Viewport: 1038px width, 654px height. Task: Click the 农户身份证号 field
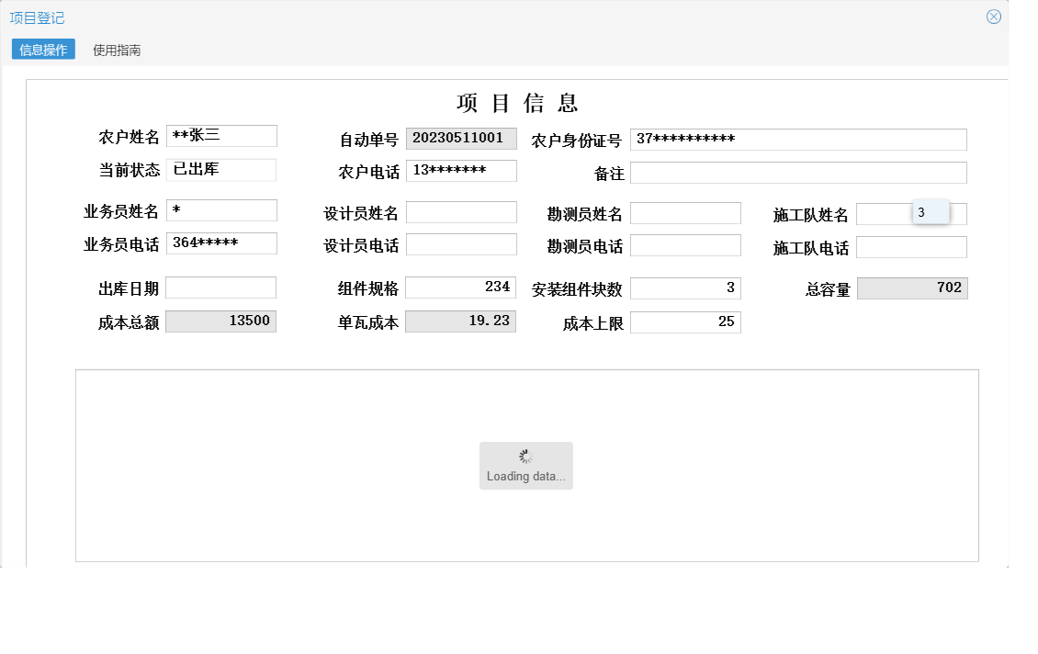798,139
